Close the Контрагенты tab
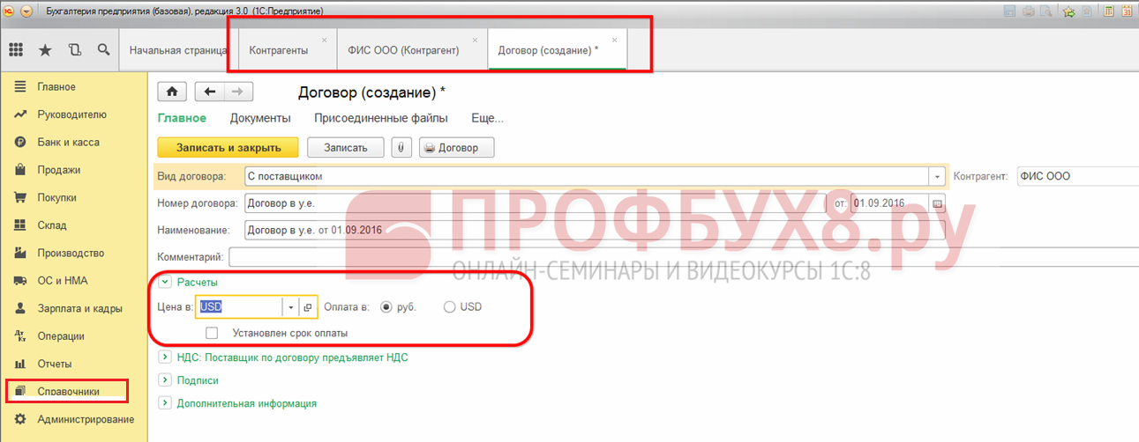The height and width of the screenshot is (442, 1139). click(x=325, y=41)
